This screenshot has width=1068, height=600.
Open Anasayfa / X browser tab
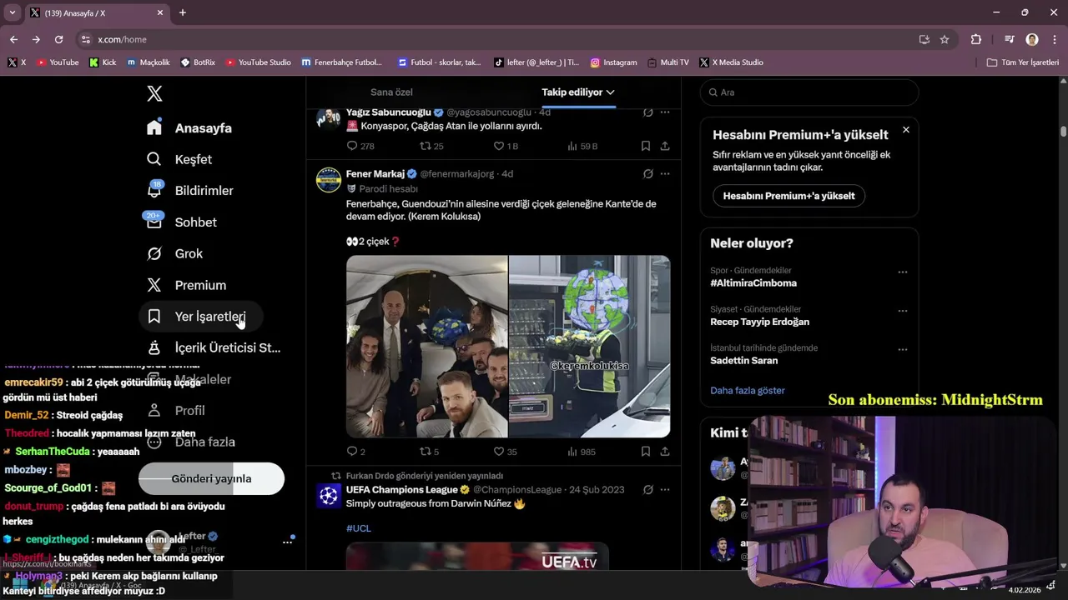pos(96,12)
